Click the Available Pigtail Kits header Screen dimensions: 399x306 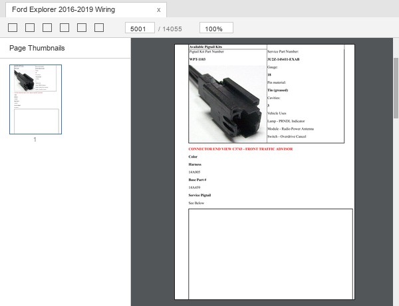(205, 47)
